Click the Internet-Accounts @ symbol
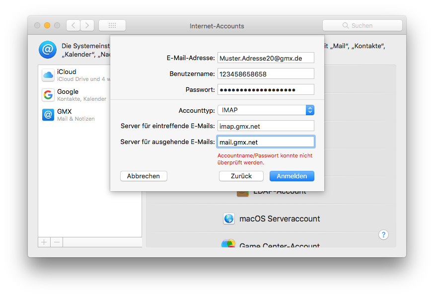The width and height of the screenshot is (434, 297). pyautogui.click(x=47, y=50)
